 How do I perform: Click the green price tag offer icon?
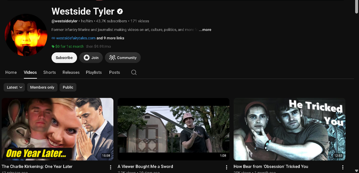click(53, 46)
